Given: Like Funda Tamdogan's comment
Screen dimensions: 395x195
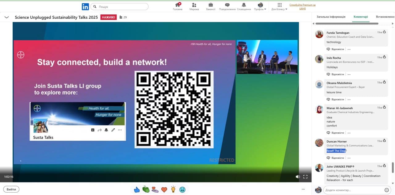Looking at the screenshot, I should (x=384, y=32).
